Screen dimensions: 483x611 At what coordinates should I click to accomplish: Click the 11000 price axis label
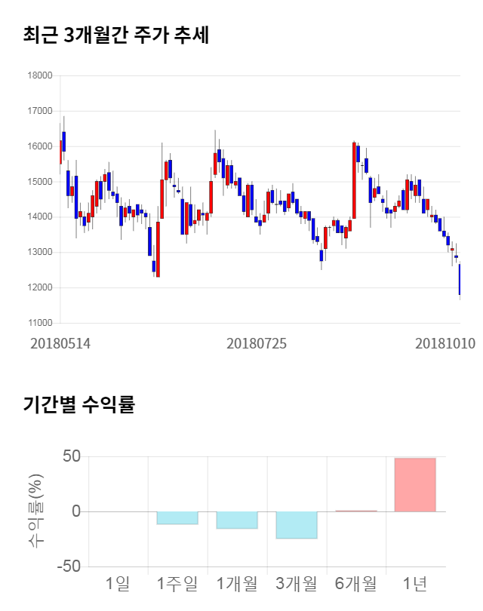click(39, 323)
